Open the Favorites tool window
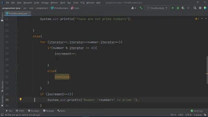208x117 pixels. coord(2,101)
